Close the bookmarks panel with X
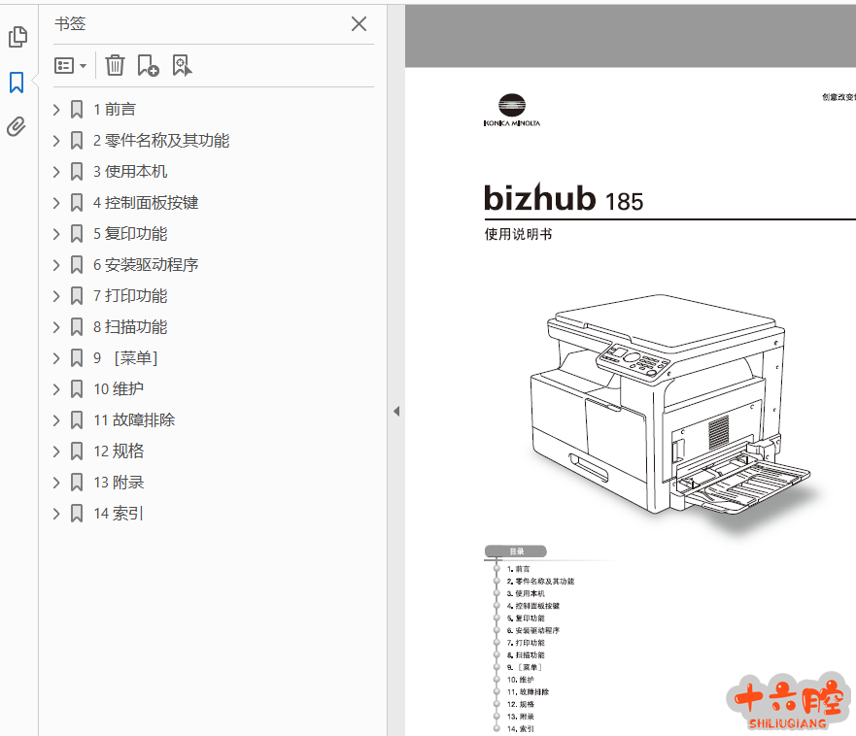Viewport: 856px width, 736px height. (x=359, y=24)
